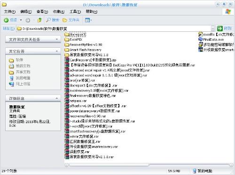This screenshot has width=235, height=175.
Task: Open 我的文档 link in sidebar
Action: click(x=20, y=66)
